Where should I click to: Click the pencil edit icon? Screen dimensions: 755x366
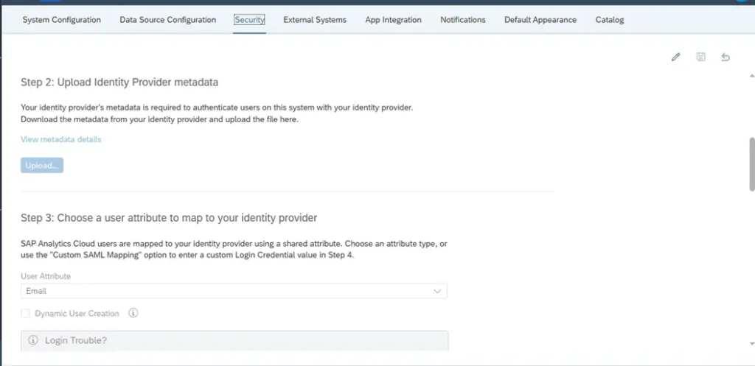click(x=675, y=57)
